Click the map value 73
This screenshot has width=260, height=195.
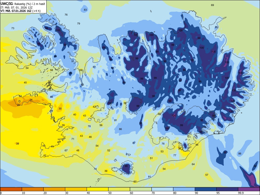coord(13,28)
